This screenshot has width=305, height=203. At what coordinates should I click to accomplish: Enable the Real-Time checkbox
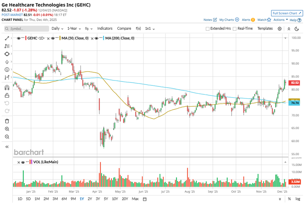click(235, 29)
